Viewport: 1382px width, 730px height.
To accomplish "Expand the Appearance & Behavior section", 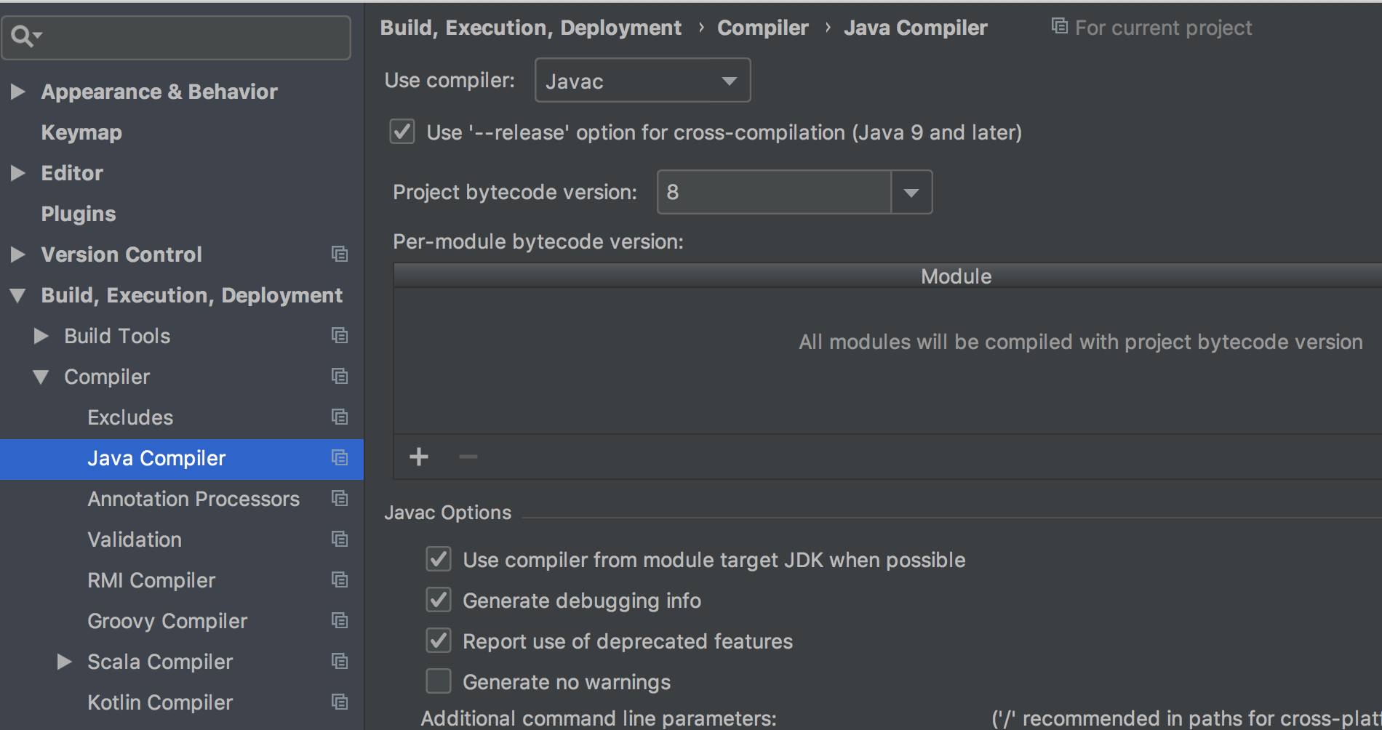I will click(x=18, y=92).
